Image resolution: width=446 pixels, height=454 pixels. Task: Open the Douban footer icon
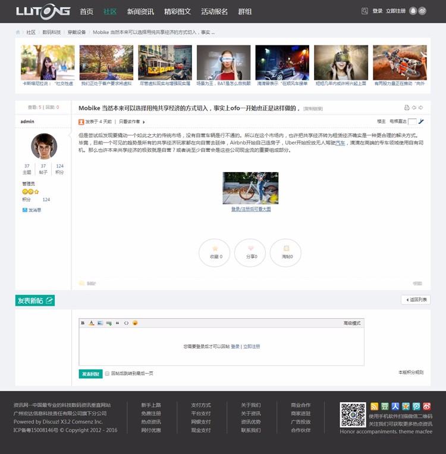(x=385, y=406)
